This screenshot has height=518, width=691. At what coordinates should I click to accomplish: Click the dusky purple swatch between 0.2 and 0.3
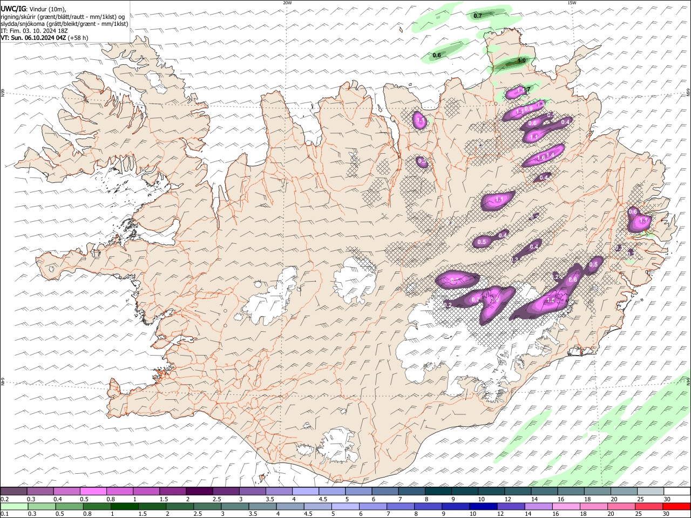pos(13,492)
